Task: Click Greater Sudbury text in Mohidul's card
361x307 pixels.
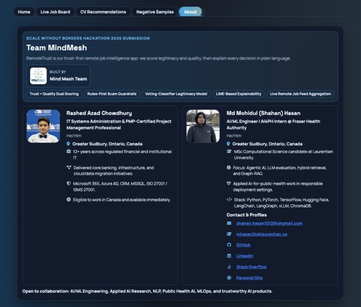Action: point(267,144)
